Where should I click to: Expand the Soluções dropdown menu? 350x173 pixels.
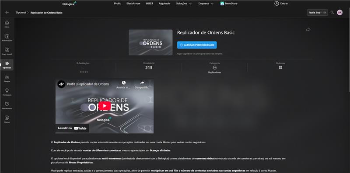pos(184,3)
